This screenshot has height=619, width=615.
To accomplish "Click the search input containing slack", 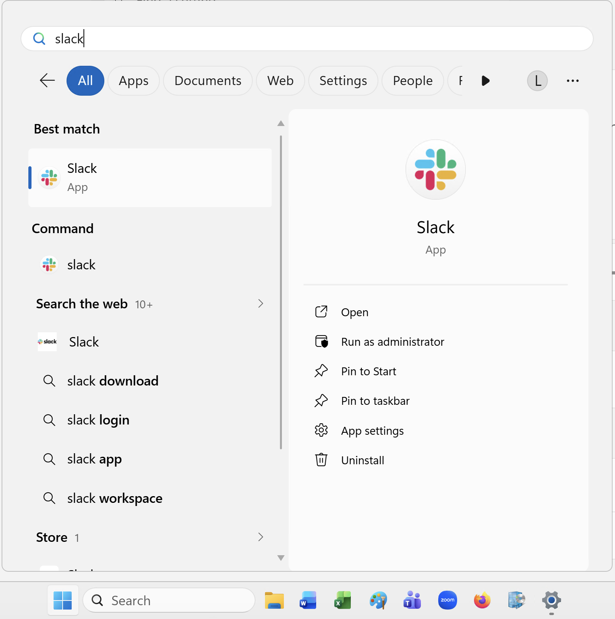I will pos(307,39).
